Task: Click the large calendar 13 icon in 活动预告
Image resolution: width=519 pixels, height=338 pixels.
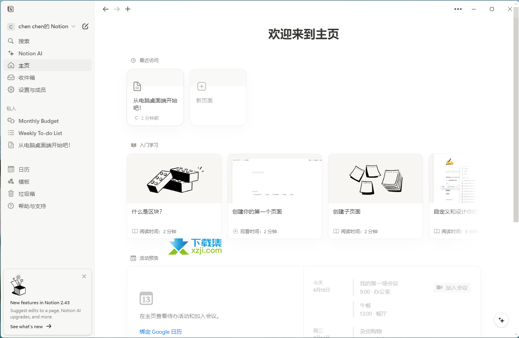Action: [146, 299]
